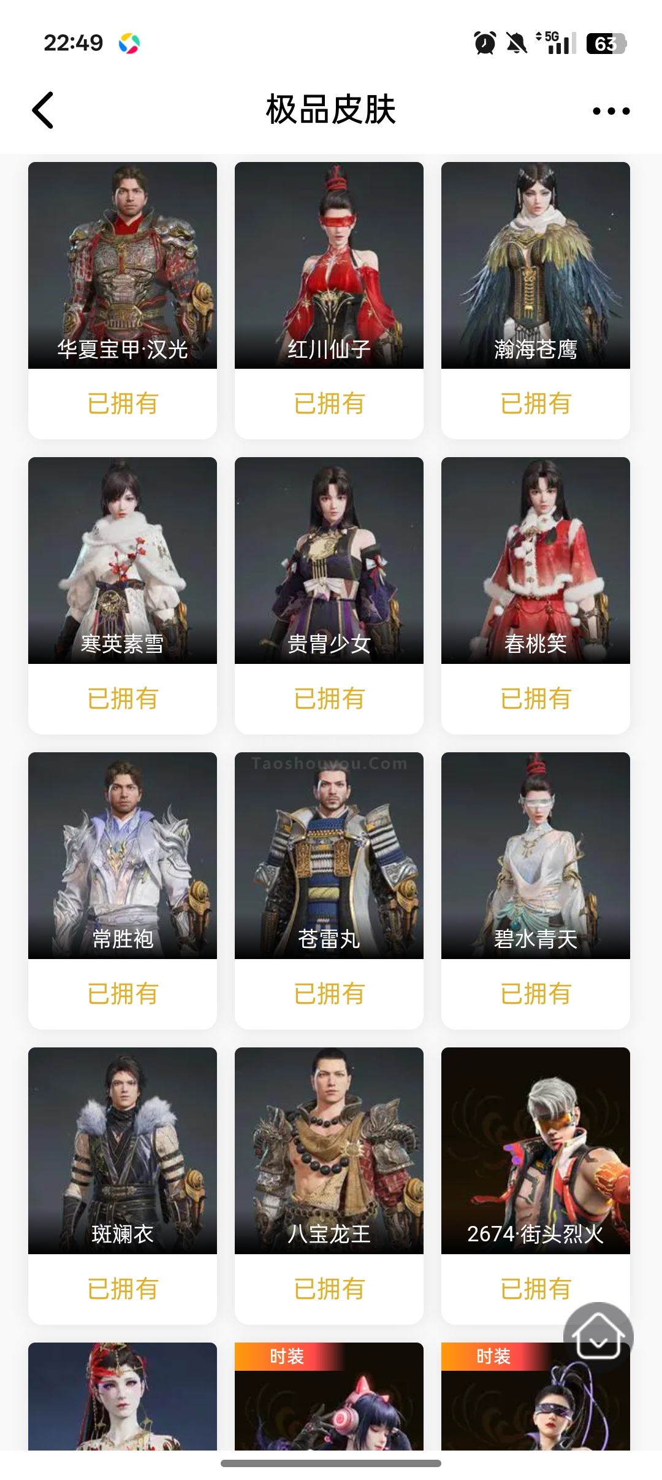Tap 已拥有 under 常胜袍
Image resolution: width=662 pixels, height=1480 pixels.
point(123,993)
